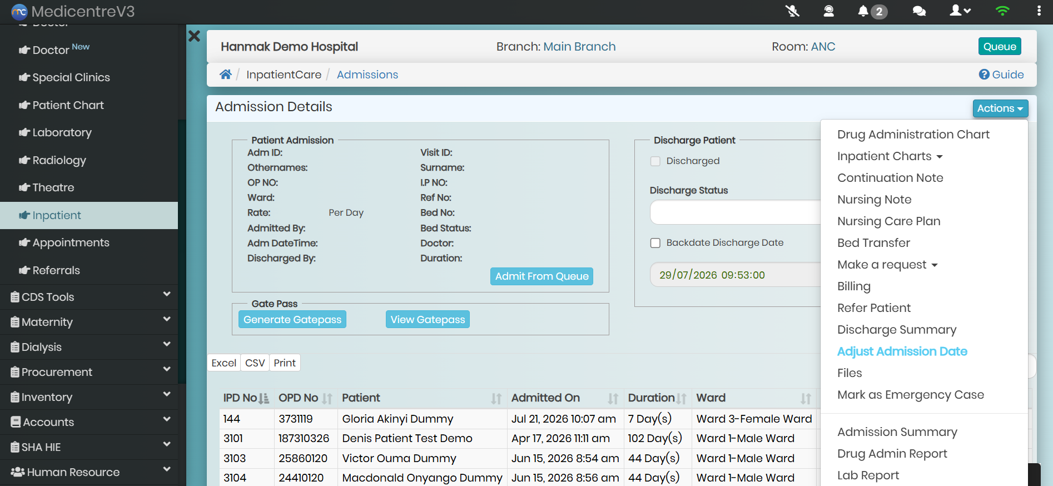Click the Inpatient hand icon
1053x486 pixels.
pos(24,215)
